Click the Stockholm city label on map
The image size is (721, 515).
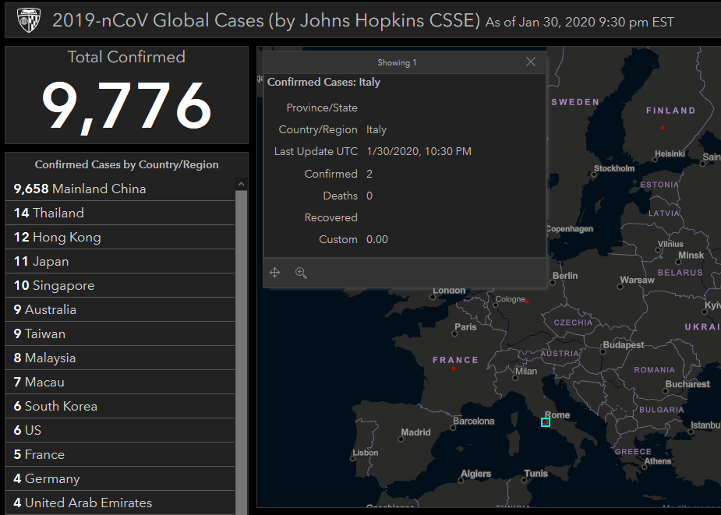click(x=614, y=168)
